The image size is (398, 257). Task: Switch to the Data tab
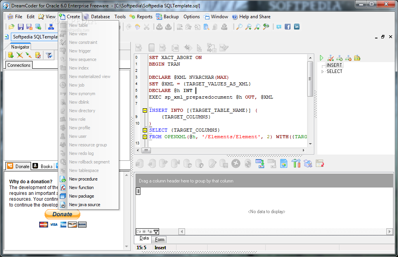click(x=144, y=238)
